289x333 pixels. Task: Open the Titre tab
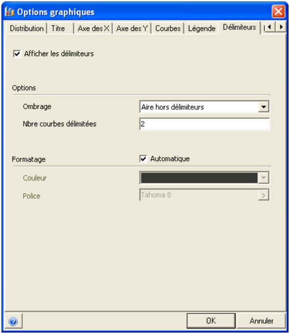coord(58,28)
